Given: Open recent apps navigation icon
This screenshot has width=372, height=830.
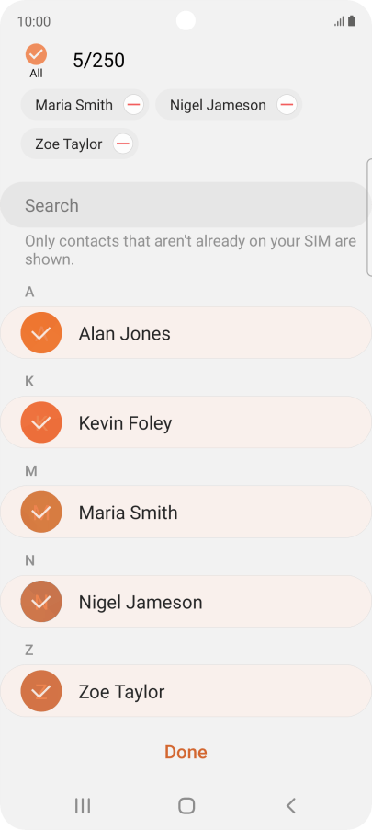Looking at the screenshot, I should point(83,806).
